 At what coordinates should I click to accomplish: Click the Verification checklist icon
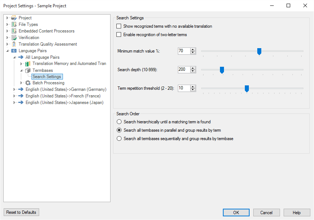tap(14, 38)
